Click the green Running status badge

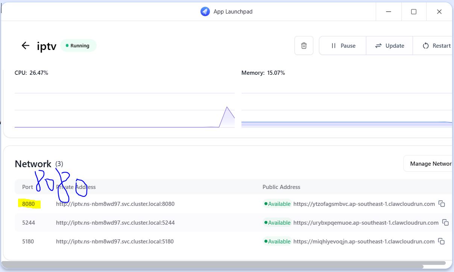[x=78, y=46]
